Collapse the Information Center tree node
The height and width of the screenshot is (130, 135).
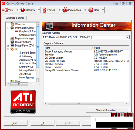tap(8, 28)
